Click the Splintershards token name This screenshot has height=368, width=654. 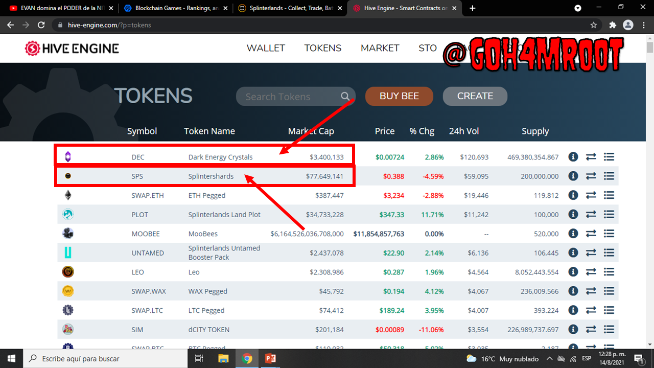211,176
